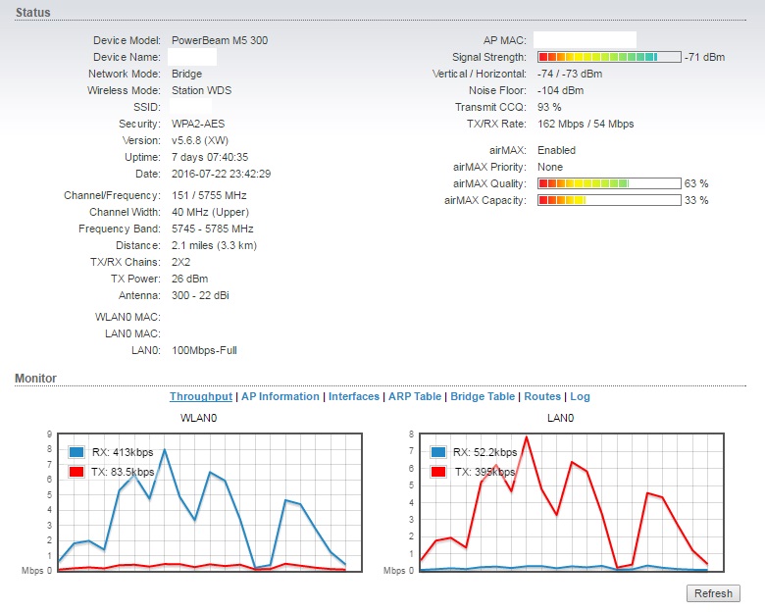
Task: Click the blanked Device Name field
Action: tap(192, 57)
